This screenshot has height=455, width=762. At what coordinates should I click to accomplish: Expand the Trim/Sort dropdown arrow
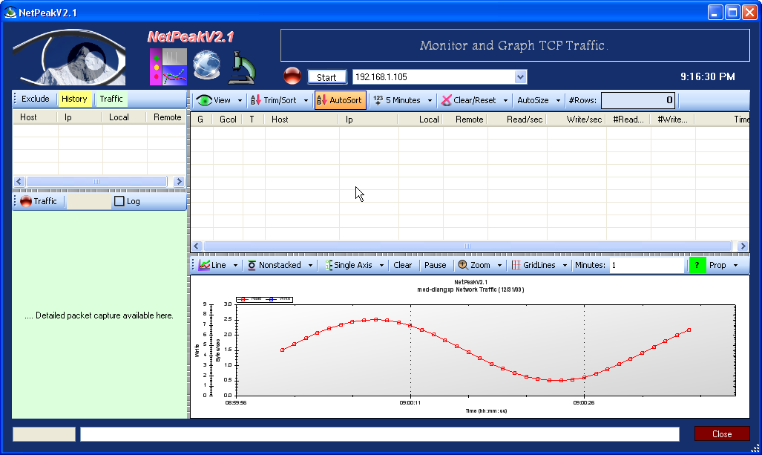[x=306, y=101]
